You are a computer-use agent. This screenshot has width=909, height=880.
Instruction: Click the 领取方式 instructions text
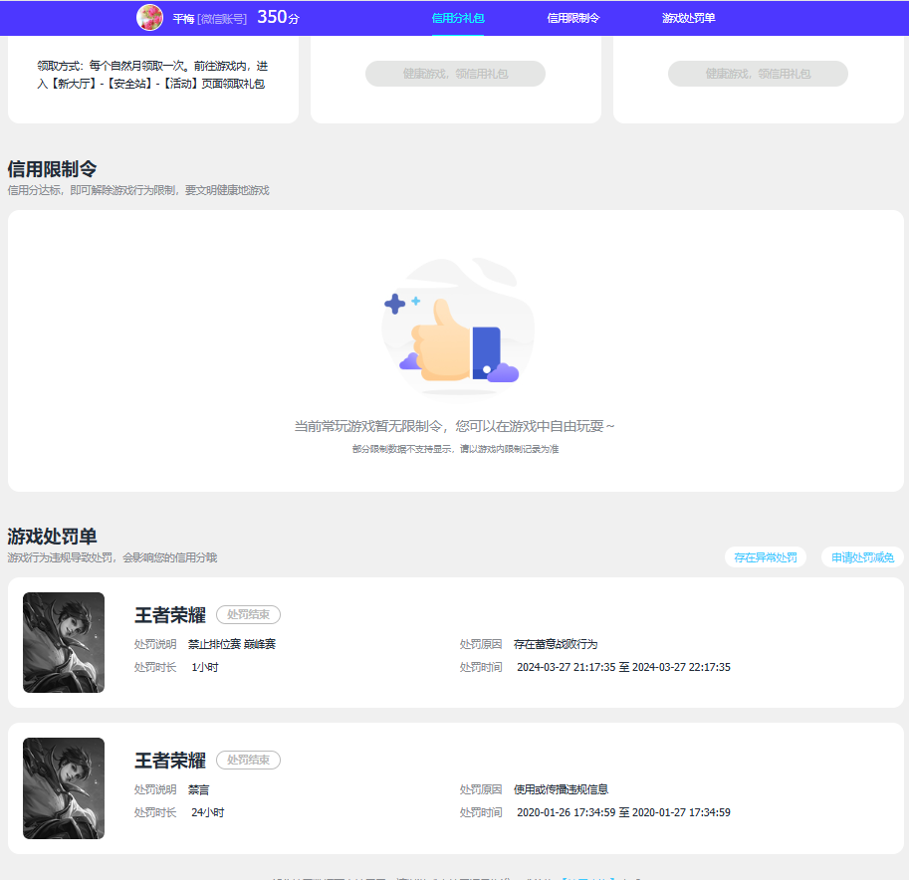152,75
